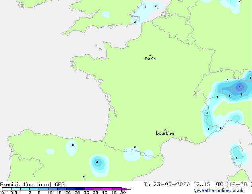
Task: Click the above-50 mm legend arrow tip
Action: tap(126, 189)
